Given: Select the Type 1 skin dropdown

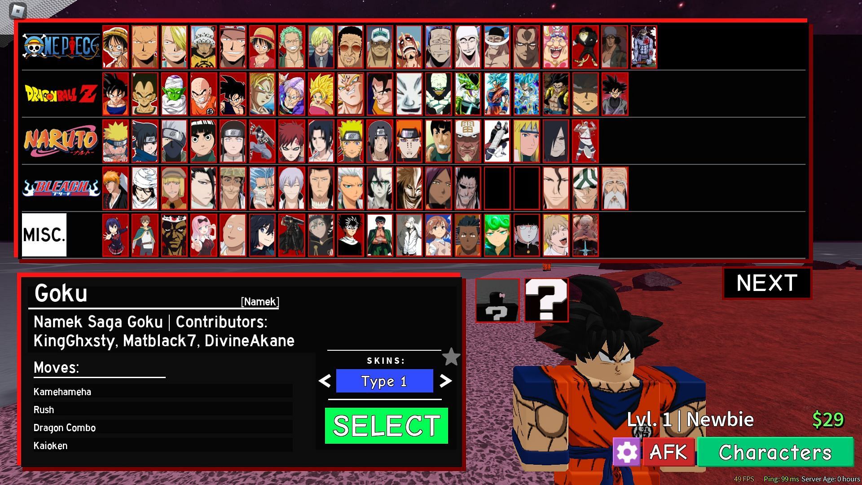Looking at the screenshot, I should 385,381.
